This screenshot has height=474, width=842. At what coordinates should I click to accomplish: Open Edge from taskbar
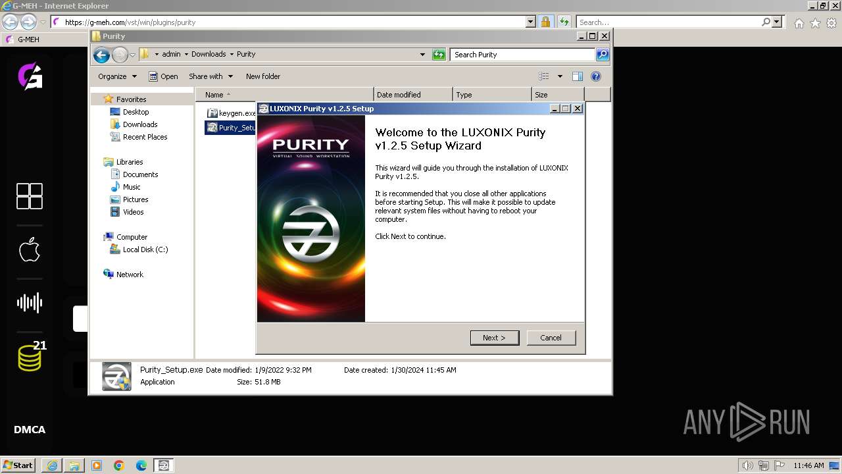[141, 465]
